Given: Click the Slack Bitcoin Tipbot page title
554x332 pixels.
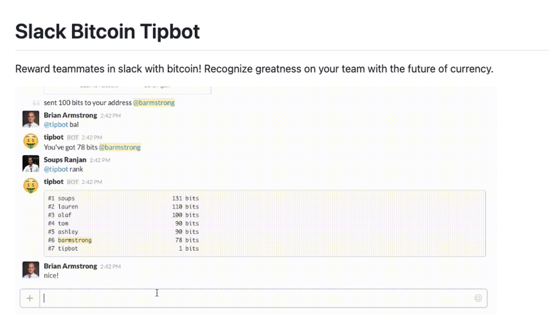Looking at the screenshot, I should 107,31.
